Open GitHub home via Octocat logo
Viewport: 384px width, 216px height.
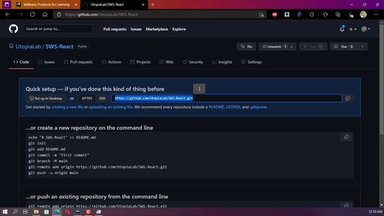13,29
